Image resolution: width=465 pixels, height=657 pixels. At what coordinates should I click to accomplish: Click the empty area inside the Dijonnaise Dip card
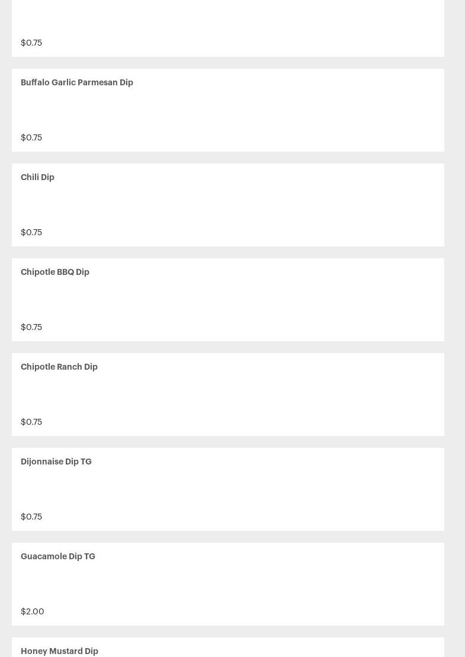click(x=228, y=489)
